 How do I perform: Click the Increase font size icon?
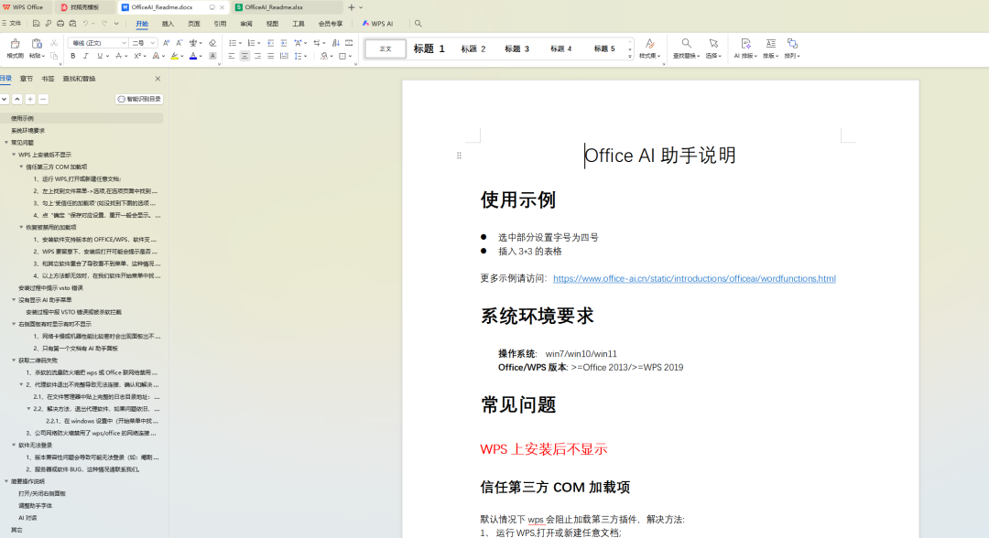(166, 43)
